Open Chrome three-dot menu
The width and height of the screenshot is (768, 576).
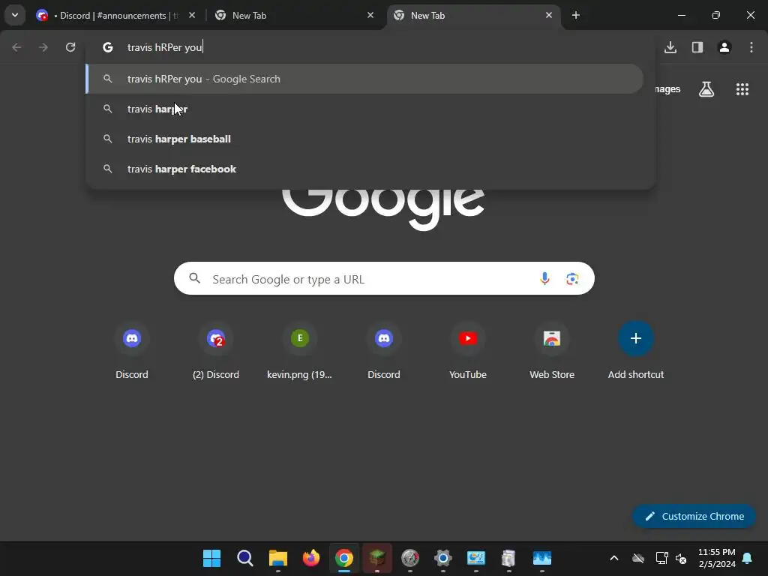751,47
